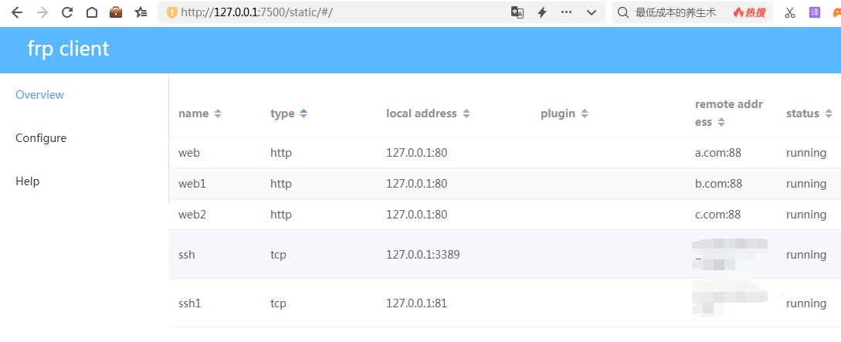
Task: Open the three-dots more options in address bar
Action: 567,12
